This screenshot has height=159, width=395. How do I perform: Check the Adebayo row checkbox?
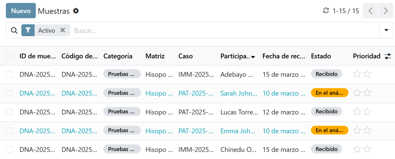tap(9, 74)
